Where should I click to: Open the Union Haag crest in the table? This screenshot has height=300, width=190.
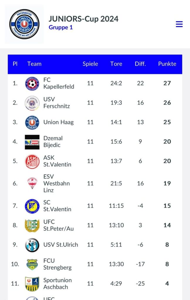[32, 122]
